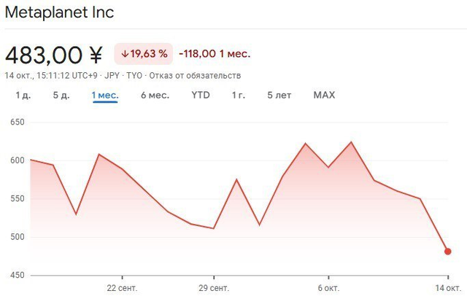Show the 6 мес. chart period
Image resolution: width=467 pixels, height=299 pixels.
tap(155, 95)
